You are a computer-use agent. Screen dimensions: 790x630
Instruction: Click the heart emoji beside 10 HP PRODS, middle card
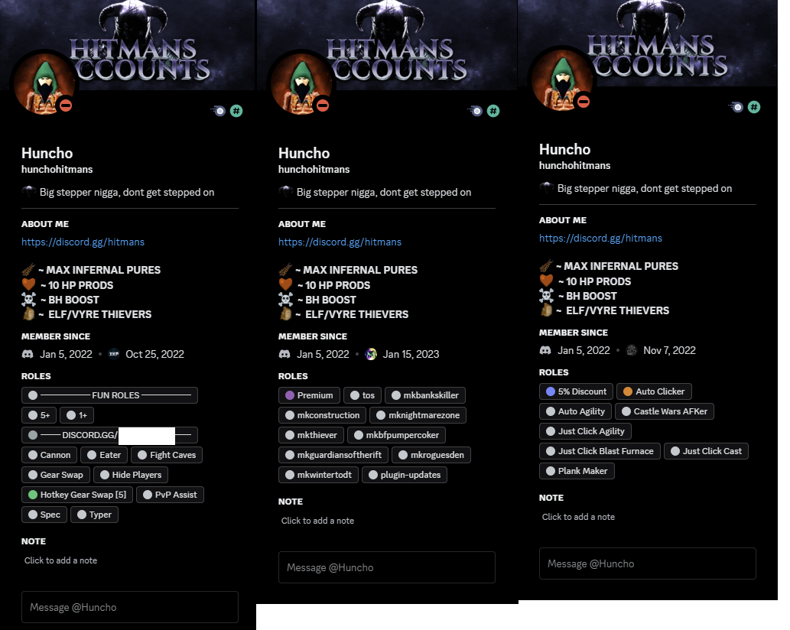click(286, 284)
